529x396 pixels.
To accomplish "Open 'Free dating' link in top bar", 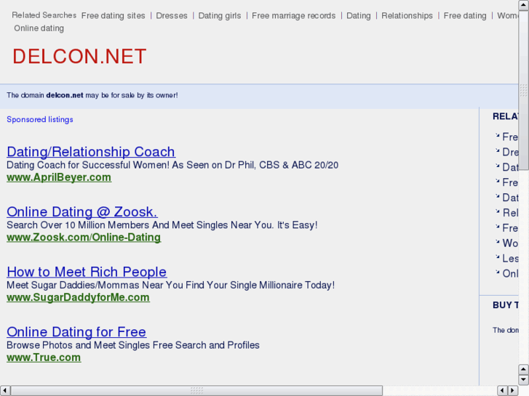I will pyautogui.click(x=465, y=15).
